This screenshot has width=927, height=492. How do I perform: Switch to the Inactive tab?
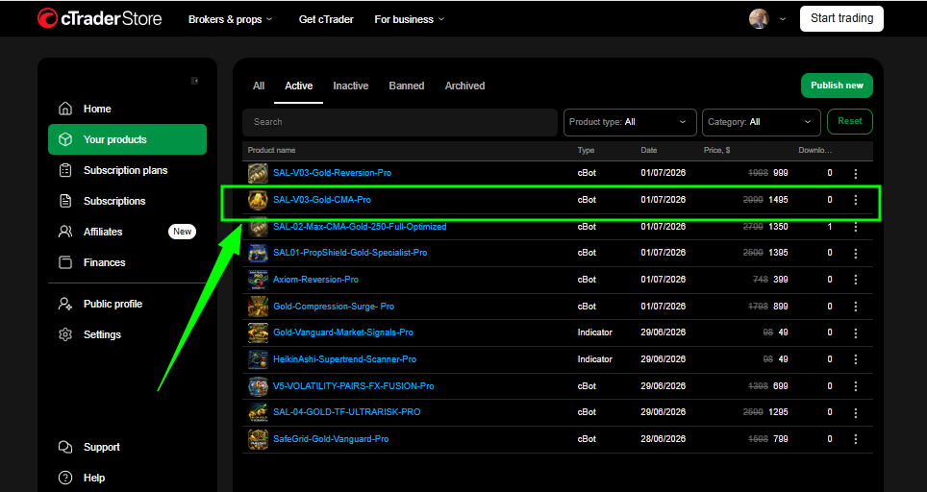[351, 86]
